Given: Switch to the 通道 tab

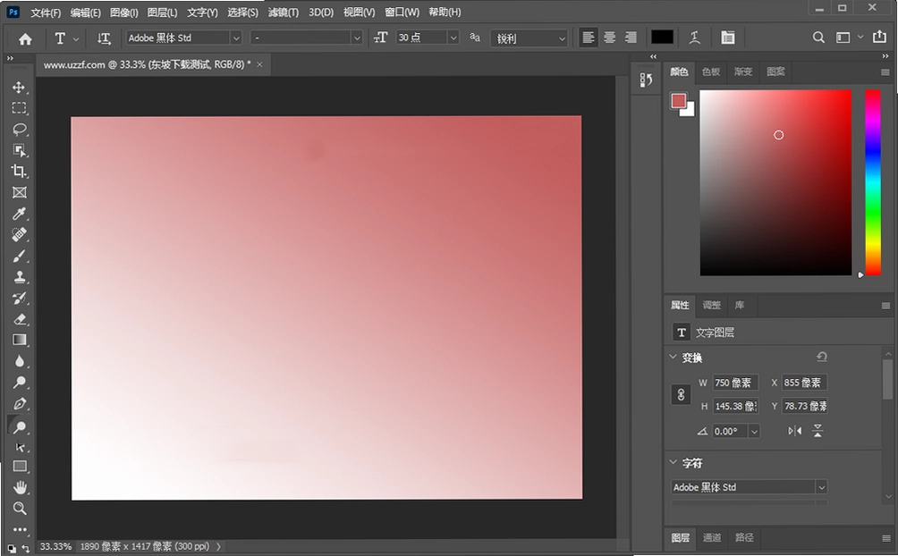Looking at the screenshot, I should pyautogui.click(x=712, y=538).
